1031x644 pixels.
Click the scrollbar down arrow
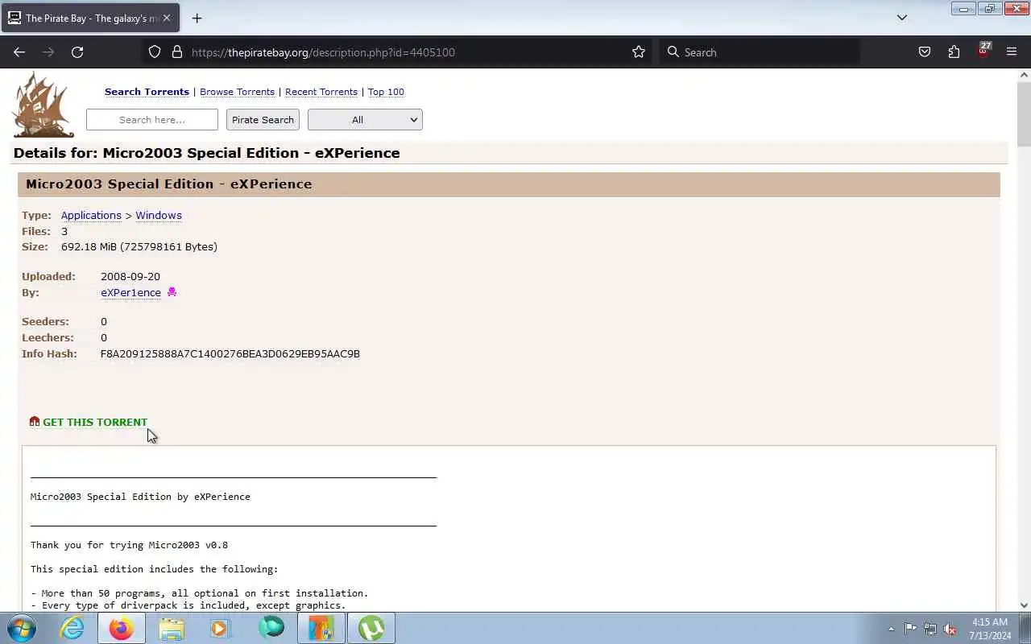[1024, 605]
